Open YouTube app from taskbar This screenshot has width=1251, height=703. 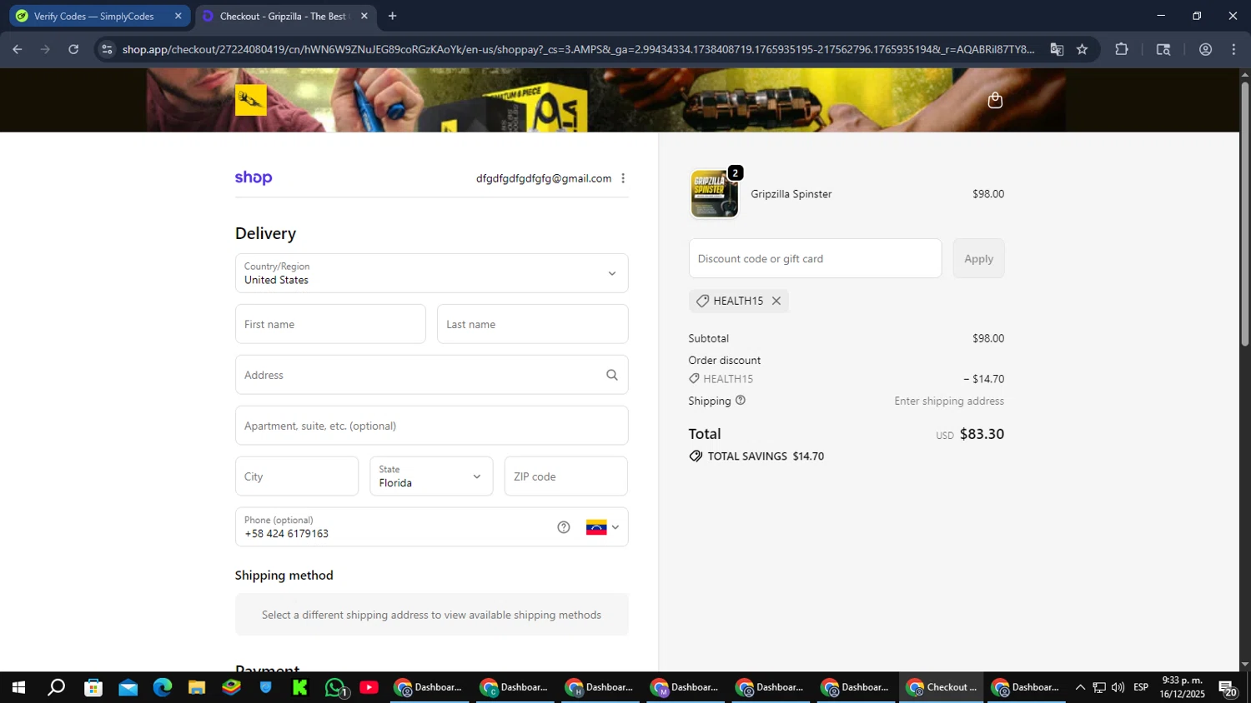[x=369, y=687]
